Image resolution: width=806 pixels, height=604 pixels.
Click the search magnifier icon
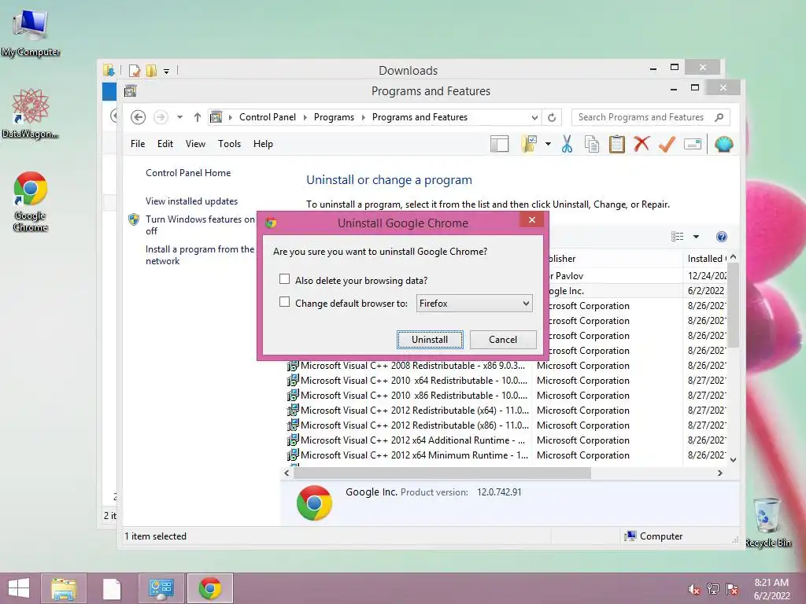(x=719, y=117)
